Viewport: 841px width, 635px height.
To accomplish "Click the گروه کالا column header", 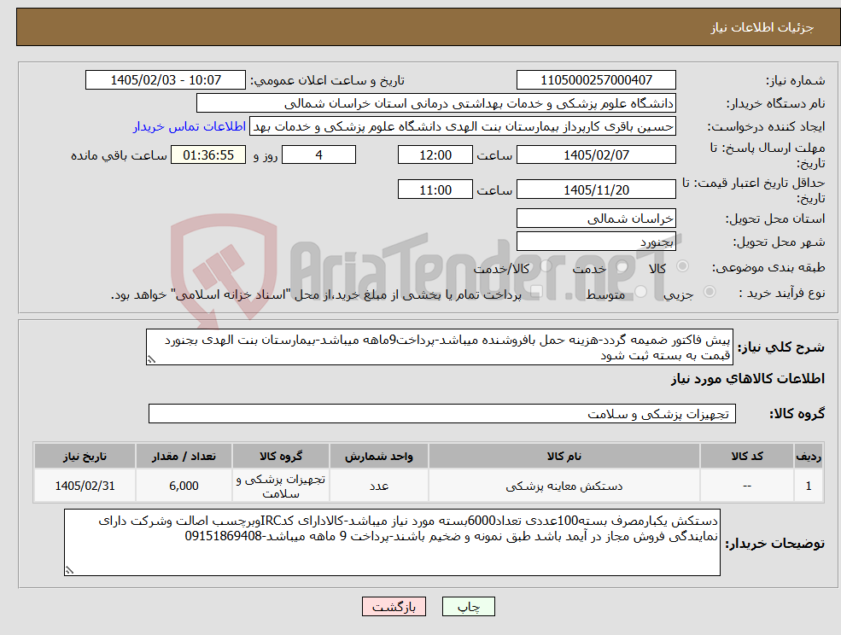I will click(281, 456).
